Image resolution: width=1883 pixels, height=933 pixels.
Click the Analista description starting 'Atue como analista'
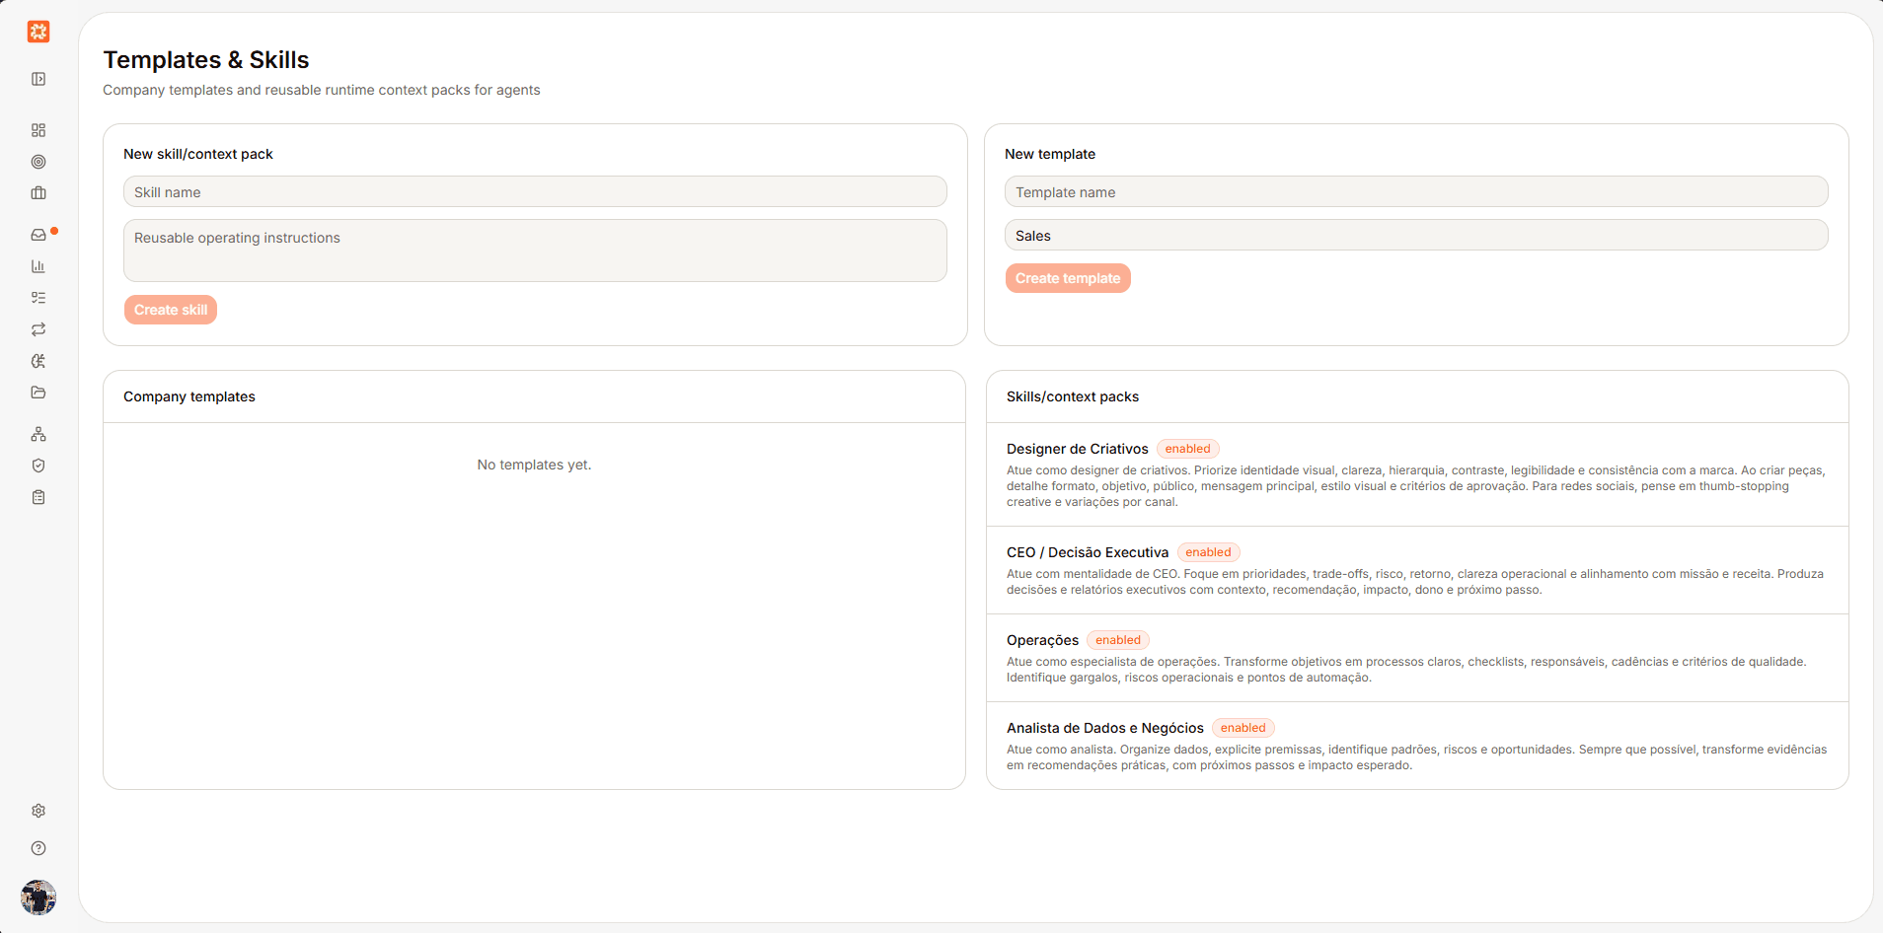point(1416,757)
